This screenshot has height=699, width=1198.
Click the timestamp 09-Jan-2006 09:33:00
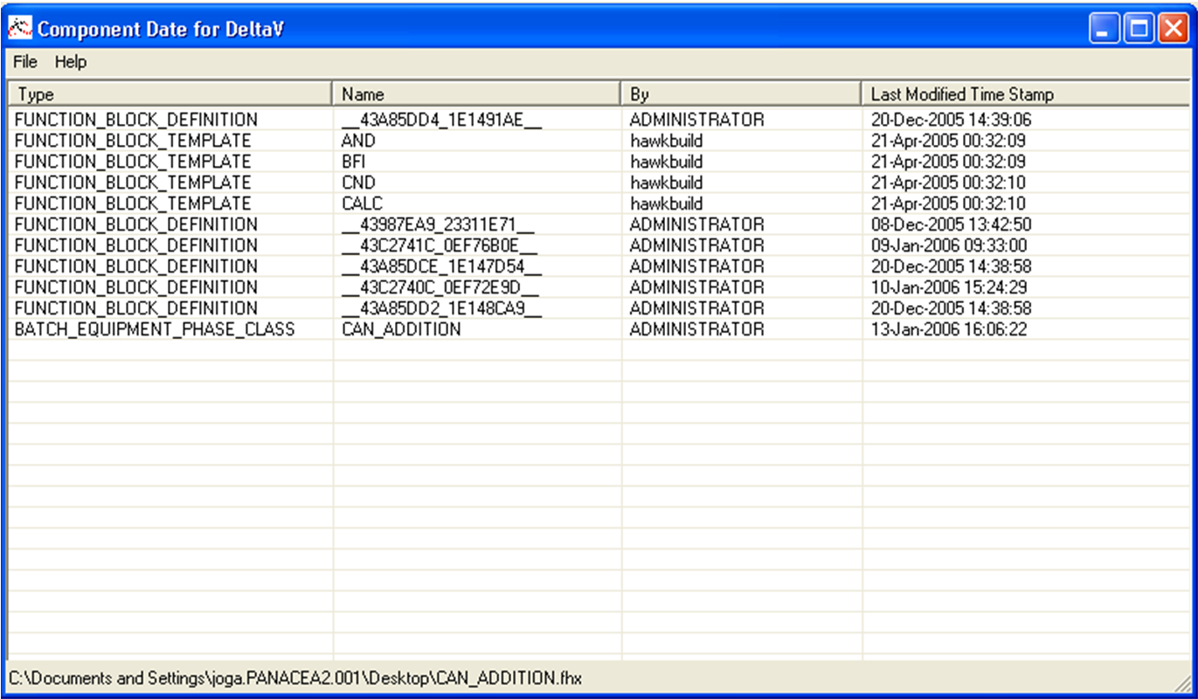point(949,246)
